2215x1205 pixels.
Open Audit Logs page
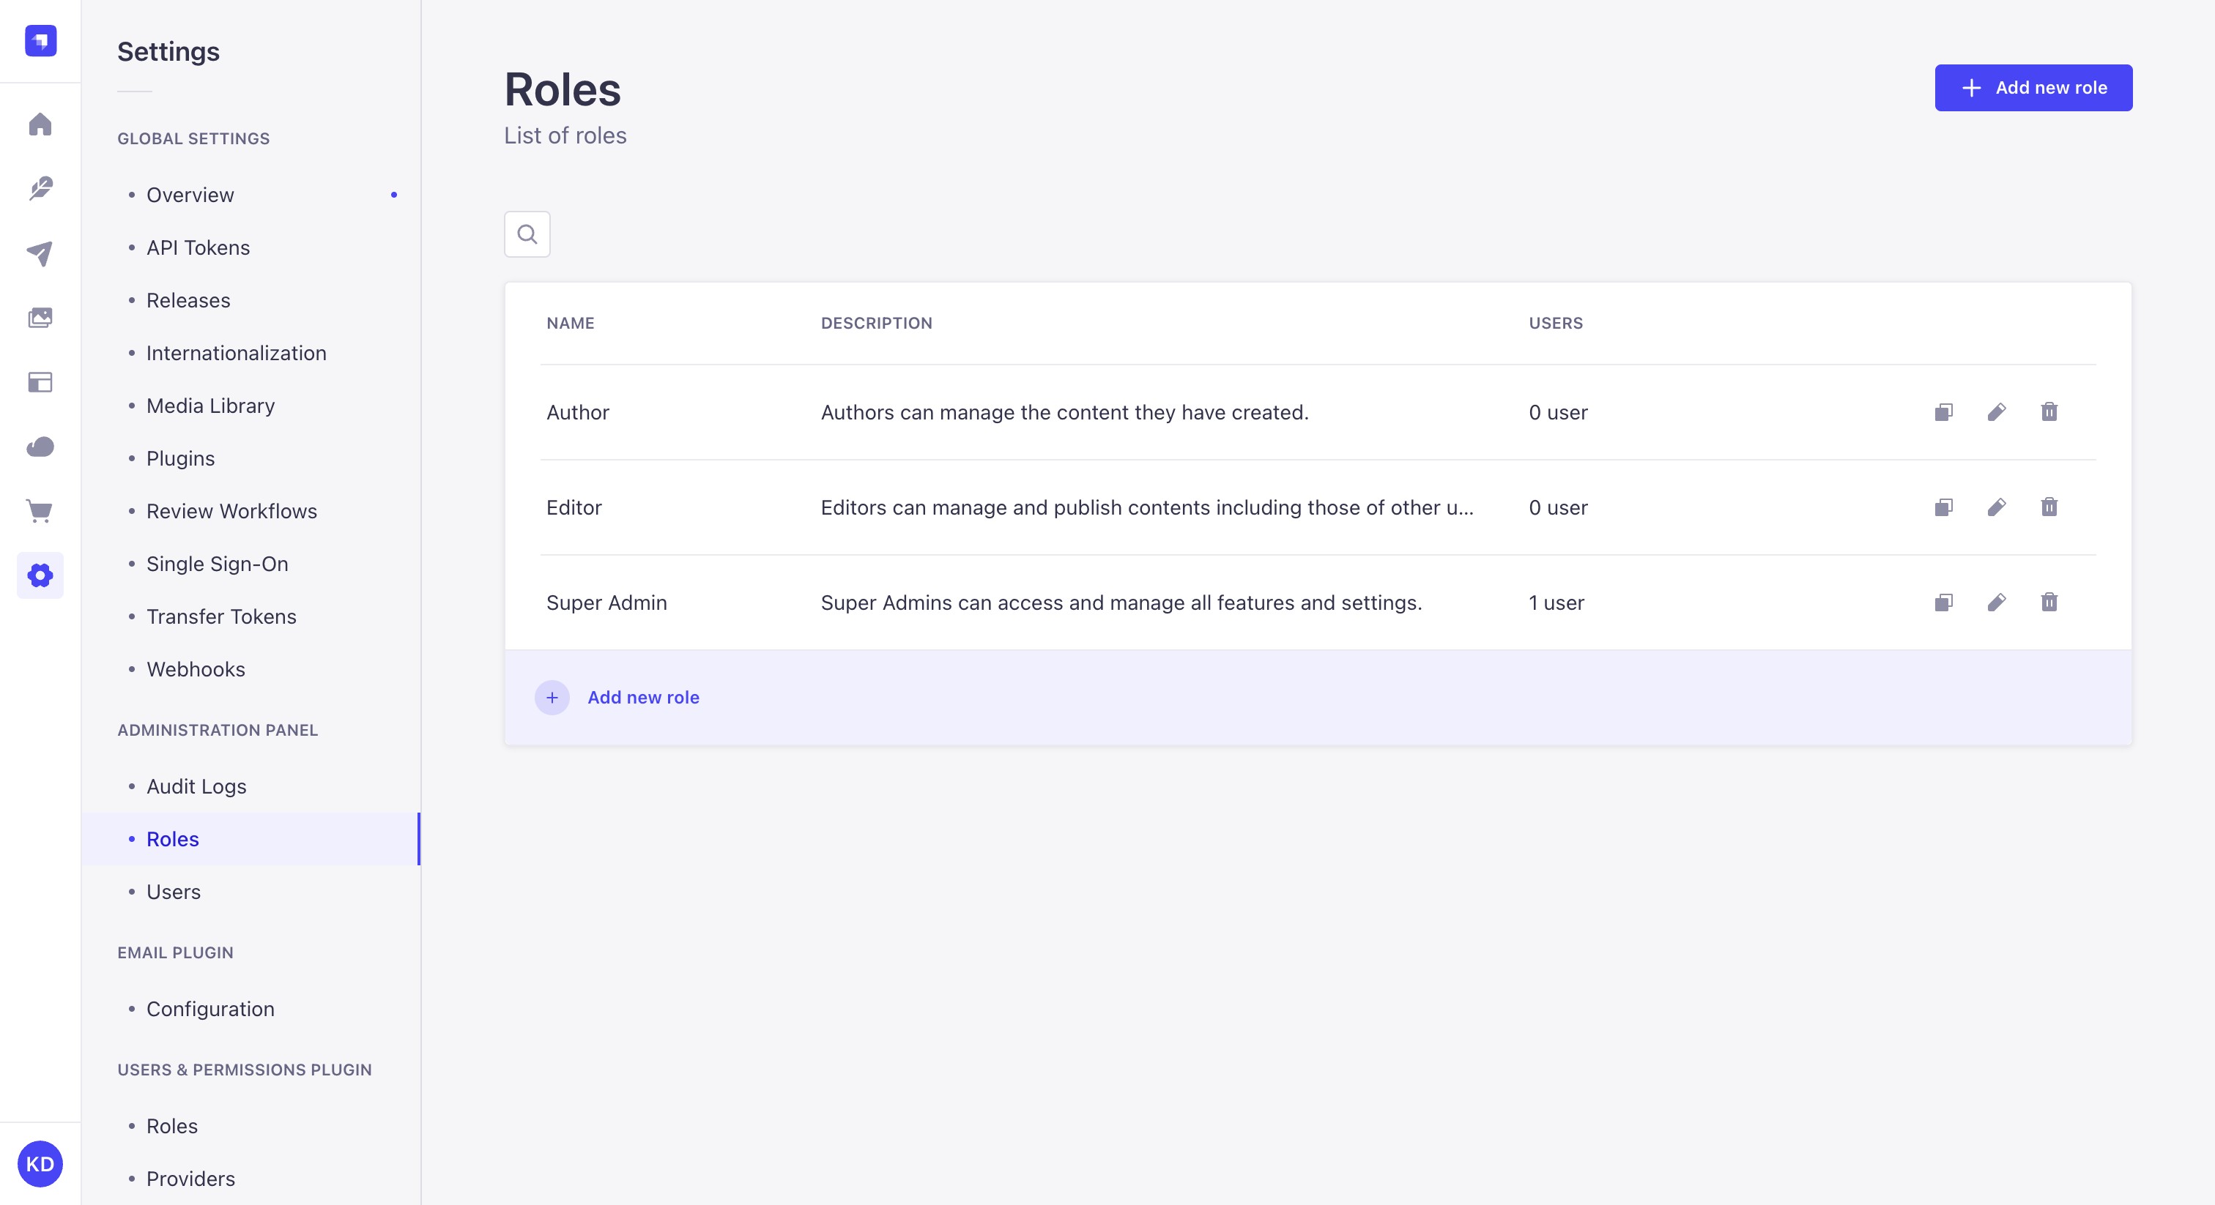pyautogui.click(x=251, y=786)
